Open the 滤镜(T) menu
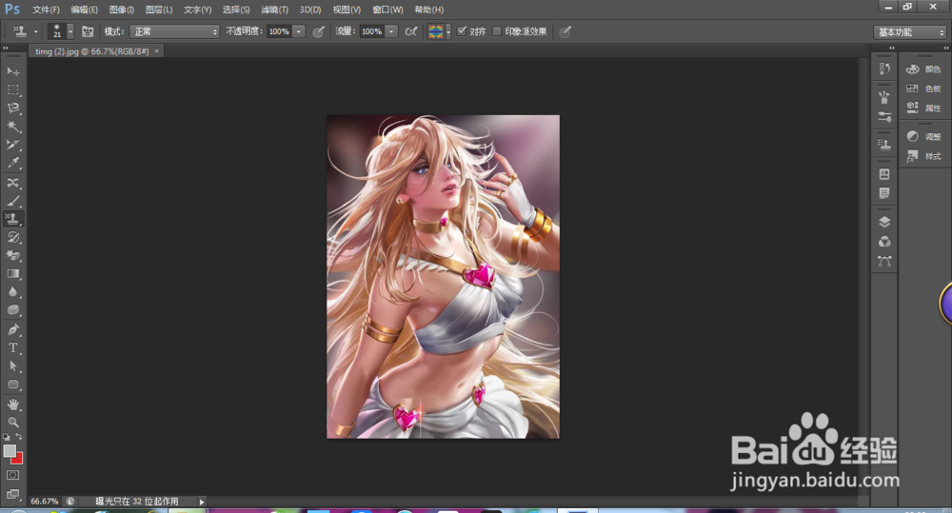This screenshot has width=952, height=513. [274, 10]
